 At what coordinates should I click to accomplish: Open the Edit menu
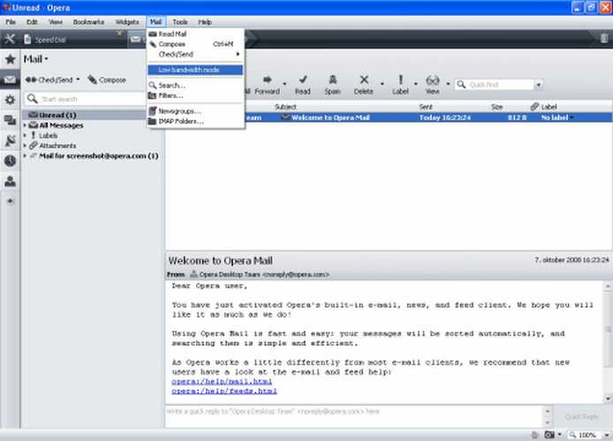[x=32, y=22]
